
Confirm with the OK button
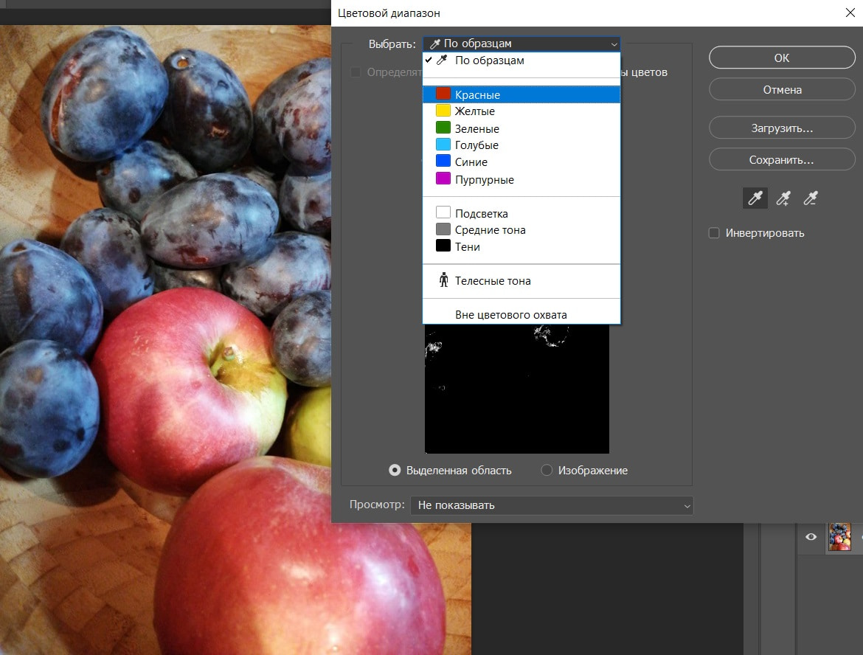coord(782,58)
